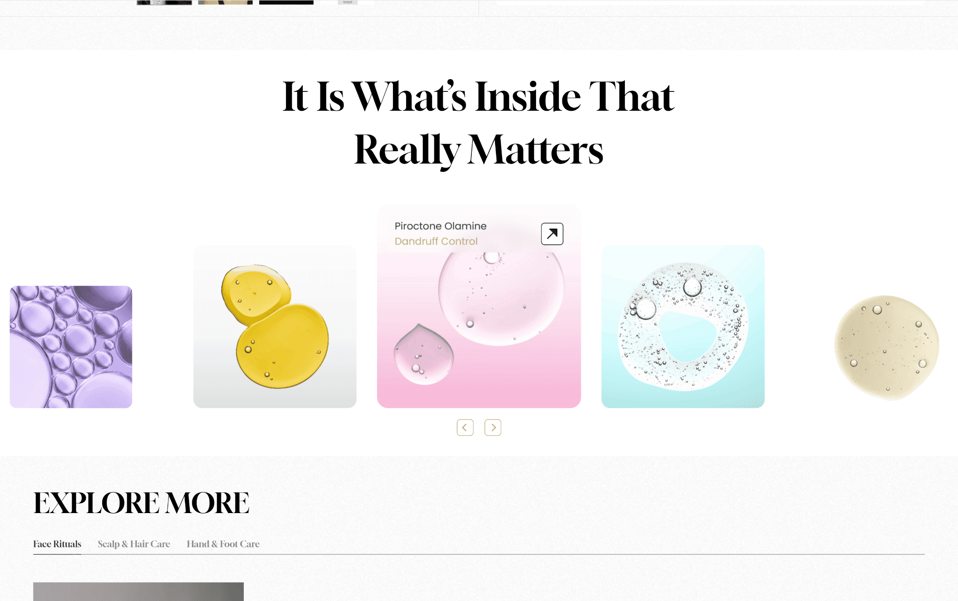Viewport: 958px width, 601px height.
Task: Select third black product thumbnail at top
Action: pos(286,2)
